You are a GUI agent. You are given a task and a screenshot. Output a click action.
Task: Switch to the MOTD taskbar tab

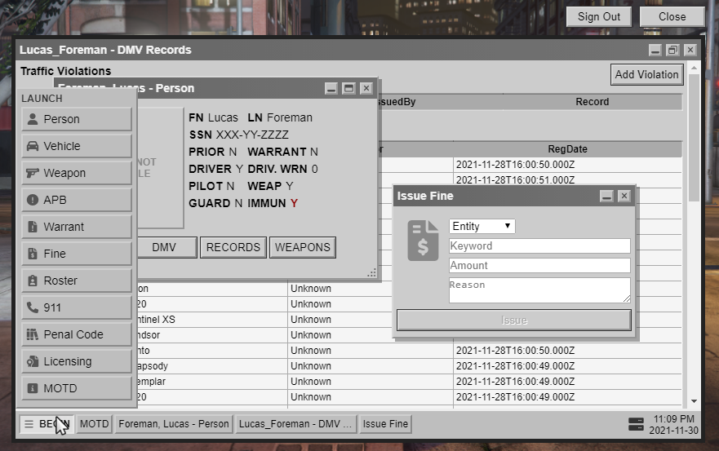[94, 424]
